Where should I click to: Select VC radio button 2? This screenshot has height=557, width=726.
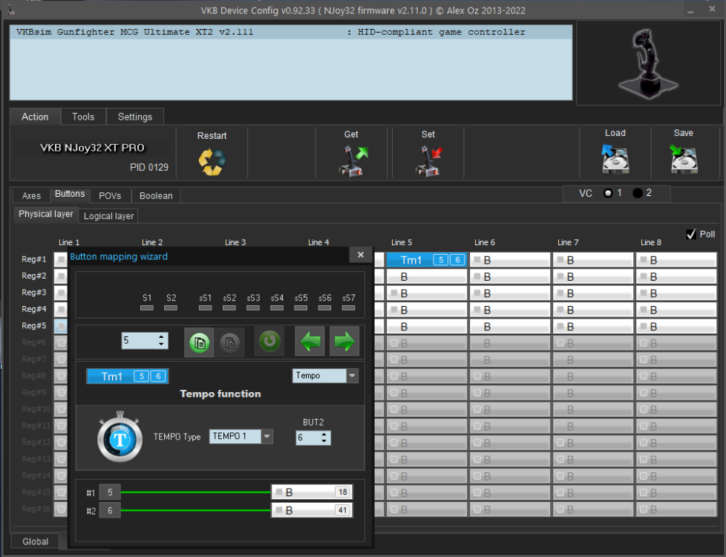pyautogui.click(x=638, y=193)
